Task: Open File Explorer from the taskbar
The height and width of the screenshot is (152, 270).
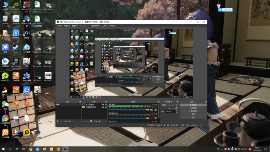Action: point(45,149)
